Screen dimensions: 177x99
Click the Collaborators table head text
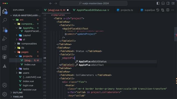click(85, 75)
